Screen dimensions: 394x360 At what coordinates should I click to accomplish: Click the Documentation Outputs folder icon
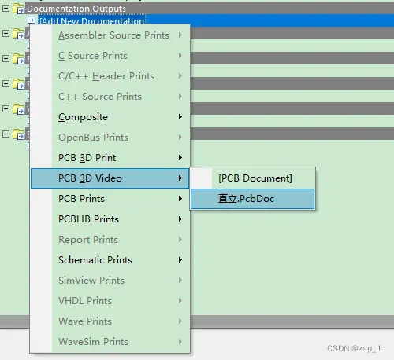19,9
